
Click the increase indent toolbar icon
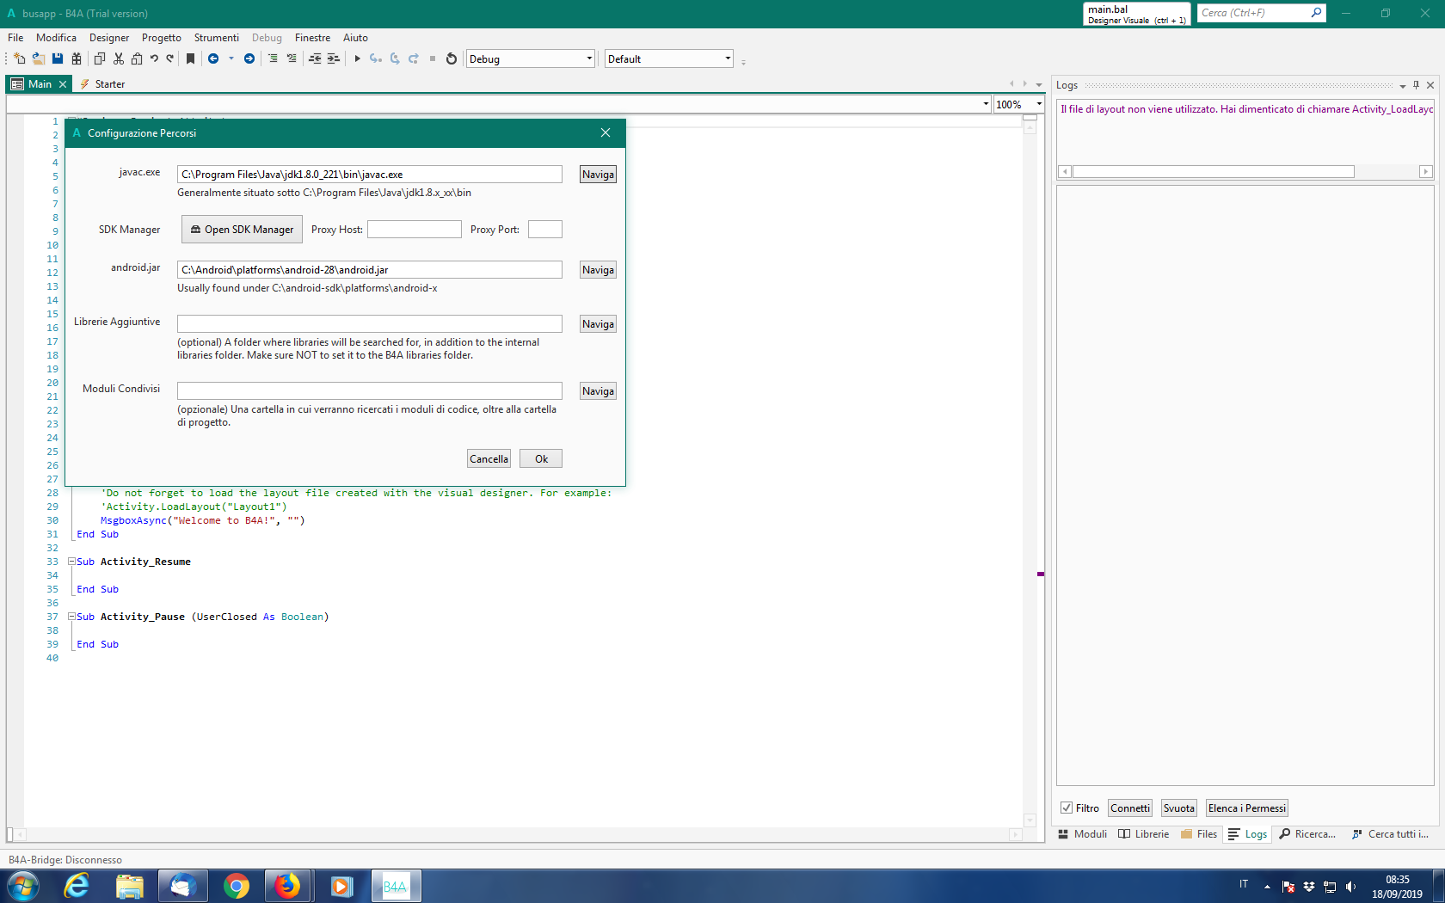pos(334,58)
